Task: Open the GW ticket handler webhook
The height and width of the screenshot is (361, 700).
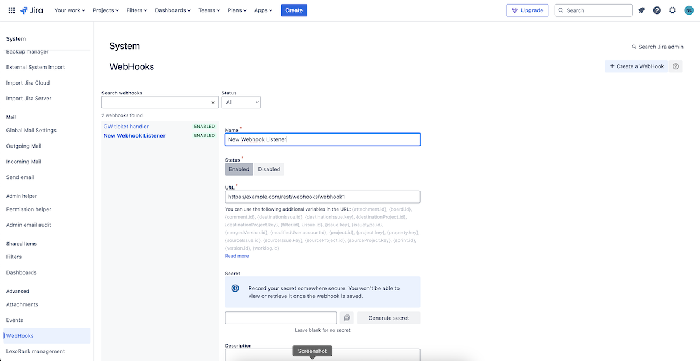Action: [x=126, y=126]
